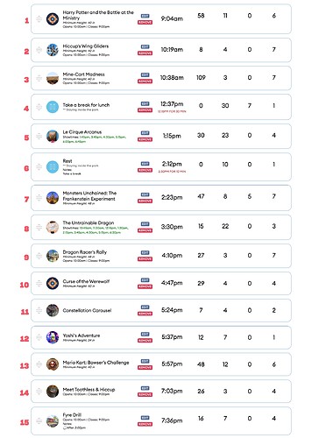Remove the Rest break step
319x438 pixels.
[145, 170]
